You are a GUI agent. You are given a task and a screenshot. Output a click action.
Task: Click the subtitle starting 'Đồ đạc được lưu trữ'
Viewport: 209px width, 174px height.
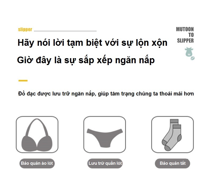tap(106, 94)
